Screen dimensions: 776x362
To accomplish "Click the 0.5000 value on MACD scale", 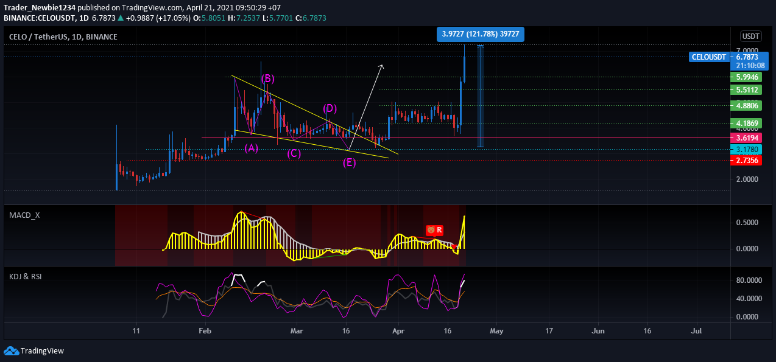I will [747, 223].
